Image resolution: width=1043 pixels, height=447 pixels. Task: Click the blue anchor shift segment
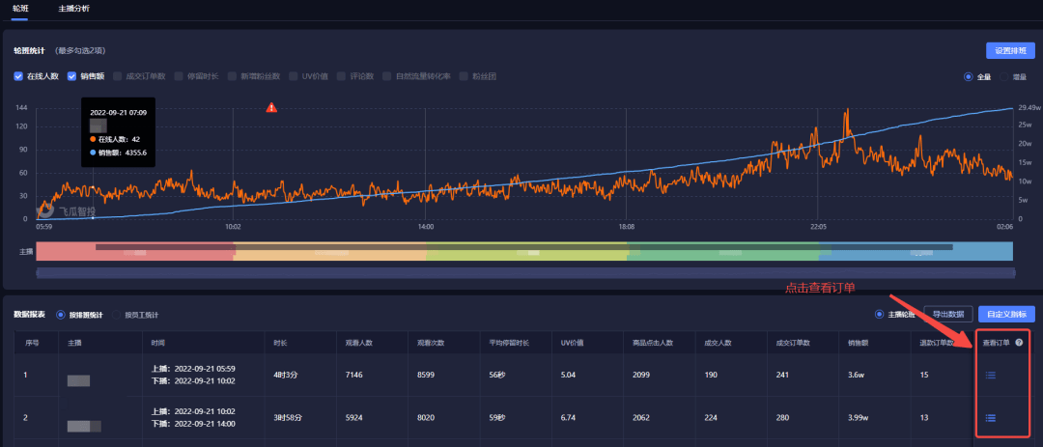pyautogui.click(x=916, y=251)
